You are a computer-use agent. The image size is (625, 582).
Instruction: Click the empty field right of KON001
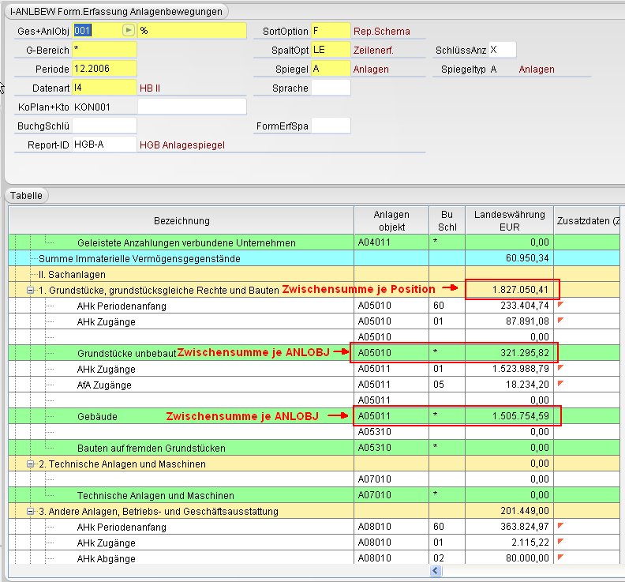point(192,107)
